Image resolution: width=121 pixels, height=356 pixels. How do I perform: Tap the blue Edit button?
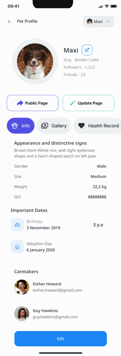point(61,339)
